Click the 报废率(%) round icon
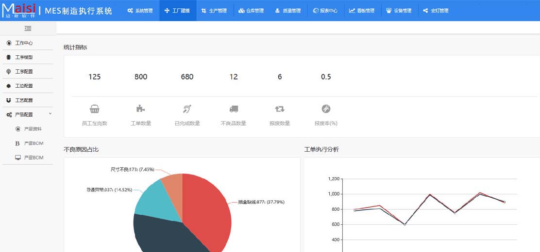Viewport: 540px width, 252px height. pyautogui.click(x=326, y=109)
